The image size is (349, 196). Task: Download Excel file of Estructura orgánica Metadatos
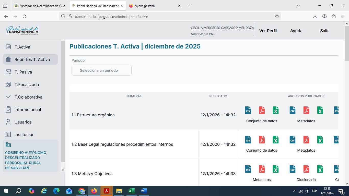[320, 110]
